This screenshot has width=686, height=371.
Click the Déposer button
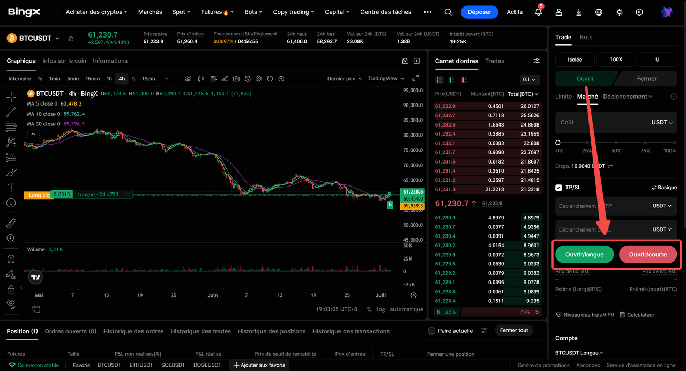480,12
